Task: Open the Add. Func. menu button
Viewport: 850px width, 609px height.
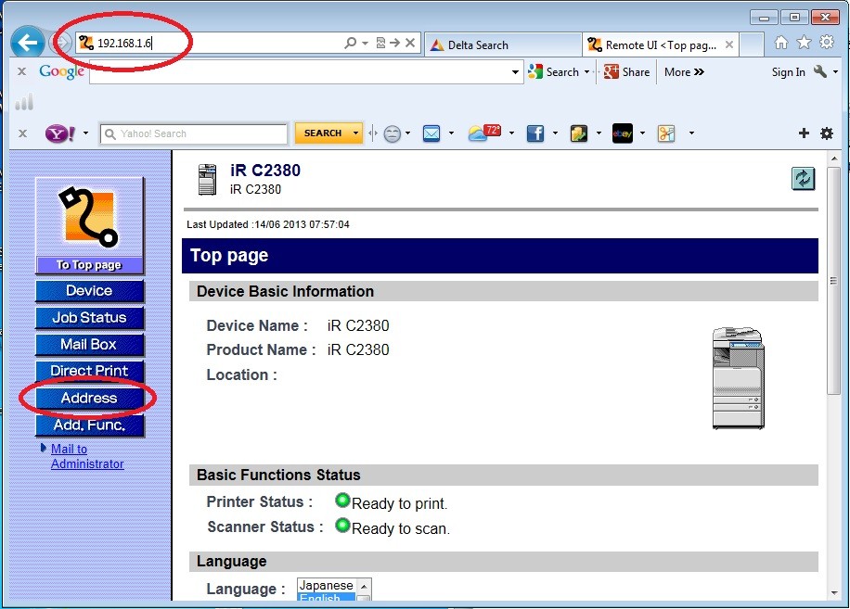Action: point(89,425)
